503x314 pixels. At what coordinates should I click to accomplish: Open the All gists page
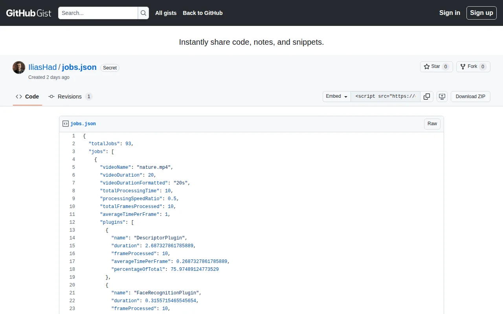coord(166,13)
